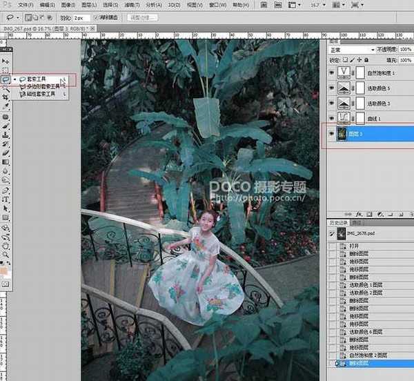The width and height of the screenshot is (414, 381).
Task: Activate the Crop tool in the toolbox
Action: (x=6, y=98)
